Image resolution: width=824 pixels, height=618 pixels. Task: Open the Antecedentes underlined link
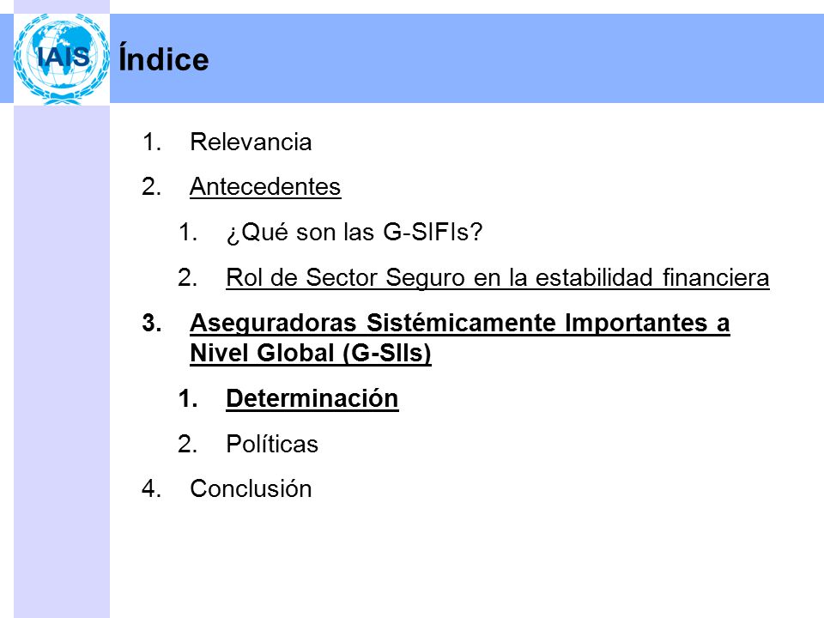(x=265, y=186)
